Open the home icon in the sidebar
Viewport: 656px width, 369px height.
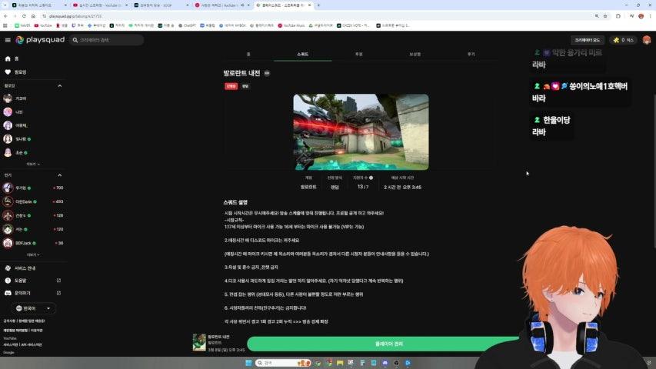(x=8, y=59)
